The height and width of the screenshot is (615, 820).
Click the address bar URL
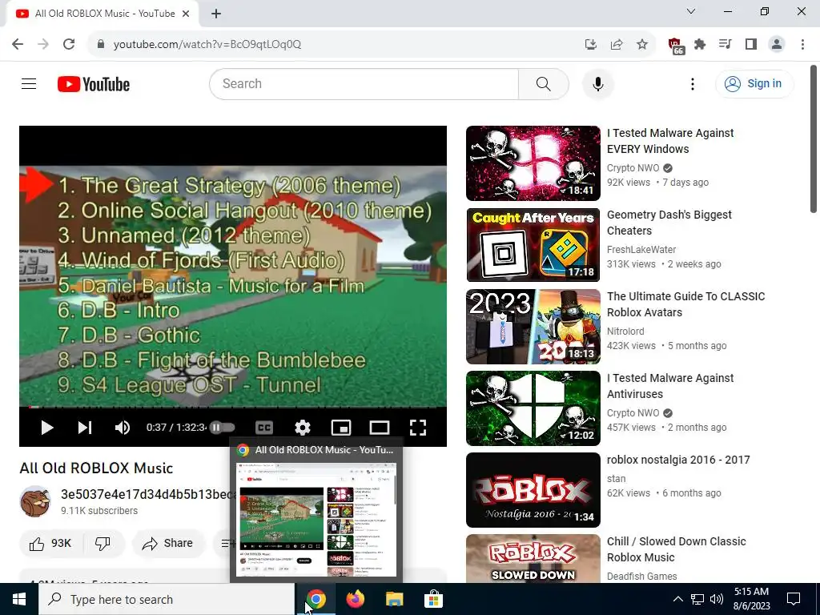(207, 44)
